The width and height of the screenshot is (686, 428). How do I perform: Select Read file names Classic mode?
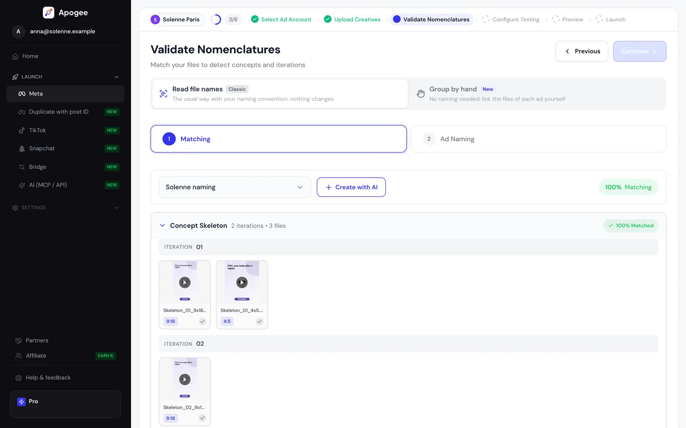pos(280,94)
